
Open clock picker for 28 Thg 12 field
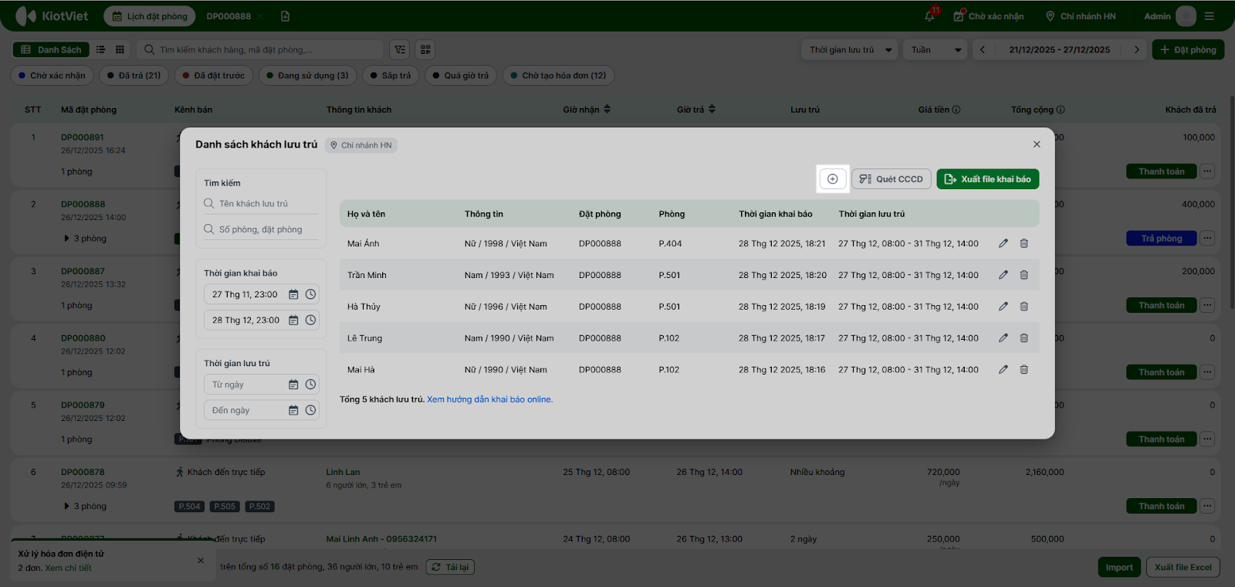point(310,321)
